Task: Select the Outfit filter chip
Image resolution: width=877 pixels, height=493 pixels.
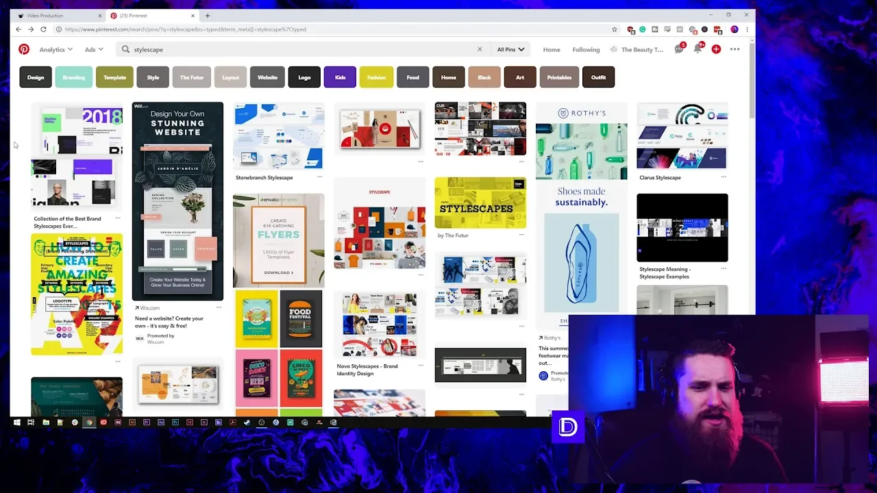Action: click(x=598, y=77)
